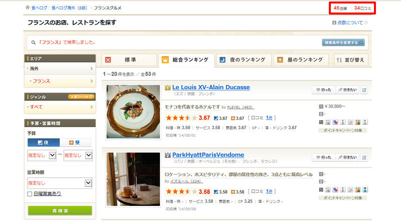Switch budget toggle to 昼
Viewport: 401px width, 221px height.
tap(75, 142)
